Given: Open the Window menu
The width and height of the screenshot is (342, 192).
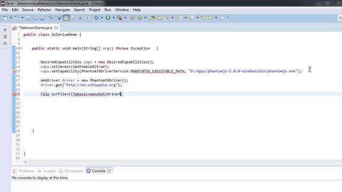Looking at the screenshot, I should [122, 10].
